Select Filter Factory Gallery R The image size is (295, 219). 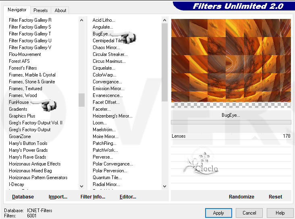(30, 20)
